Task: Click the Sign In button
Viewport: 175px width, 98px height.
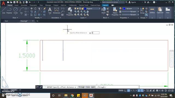Action: [x=132, y=2]
